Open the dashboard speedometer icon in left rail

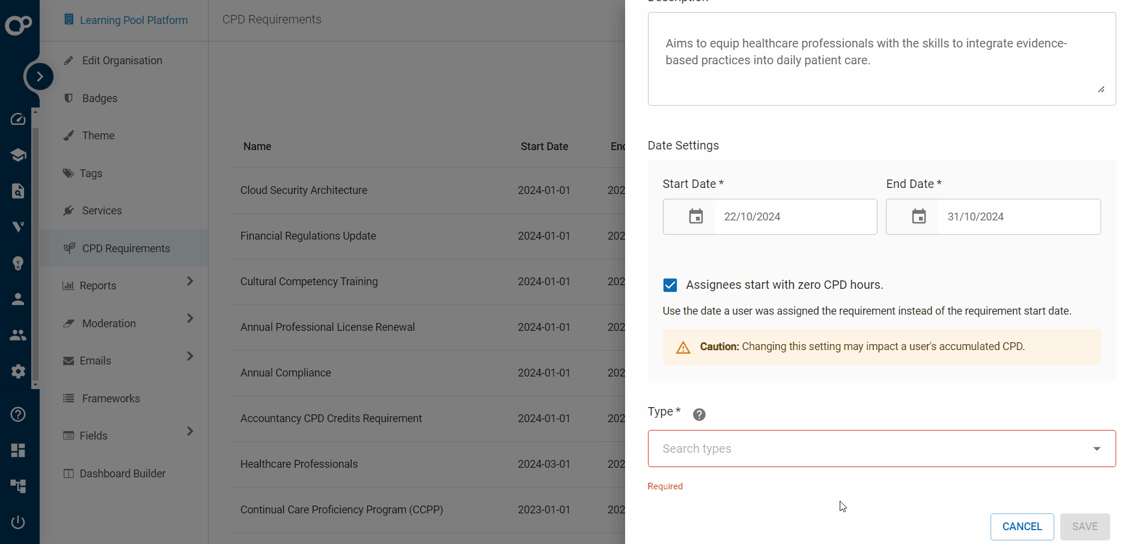[x=18, y=119]
